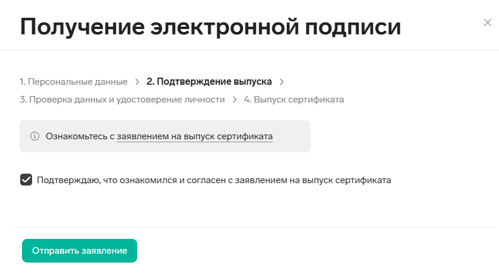Image resolution: width=499 pixels, height=275 pixels.
Task: Open the заявлением на выпуск сертификата link
Action: (195, 136)
